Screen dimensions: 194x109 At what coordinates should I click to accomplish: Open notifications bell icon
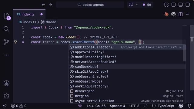click(189, 106)
